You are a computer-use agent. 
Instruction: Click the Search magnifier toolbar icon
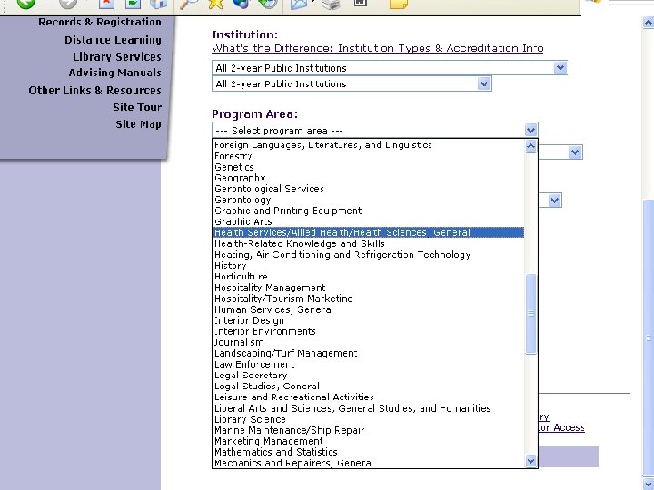point(189,4)
